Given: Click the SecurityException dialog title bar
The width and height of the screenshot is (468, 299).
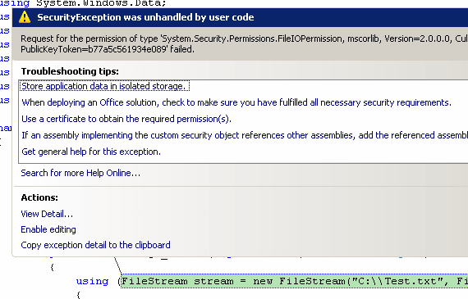Looking at the screenshot, I should (x=240, y=17).
